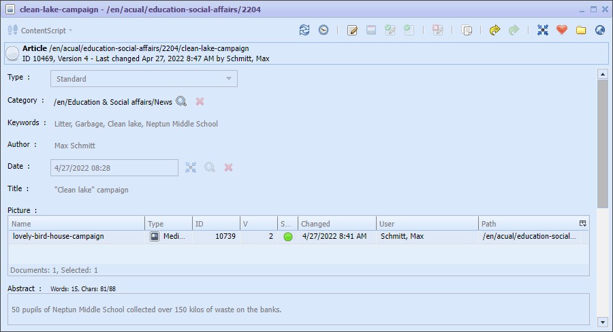613x332 pixels.
Task: Open the yellow folder icon
Action: pos(581,30)
